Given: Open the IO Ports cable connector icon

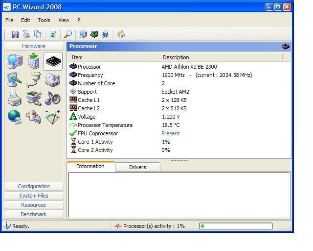Looking at the screenshot, I should point(34,80).
